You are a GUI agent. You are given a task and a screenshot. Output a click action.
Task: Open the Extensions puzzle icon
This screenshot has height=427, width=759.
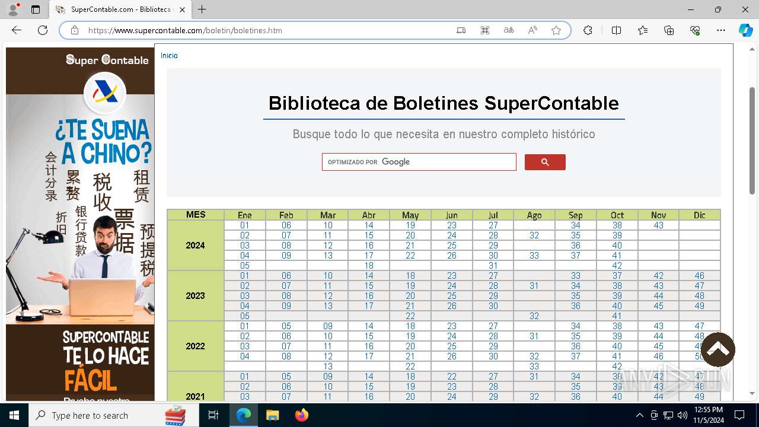pyautogui.click(x=588, y=30)
